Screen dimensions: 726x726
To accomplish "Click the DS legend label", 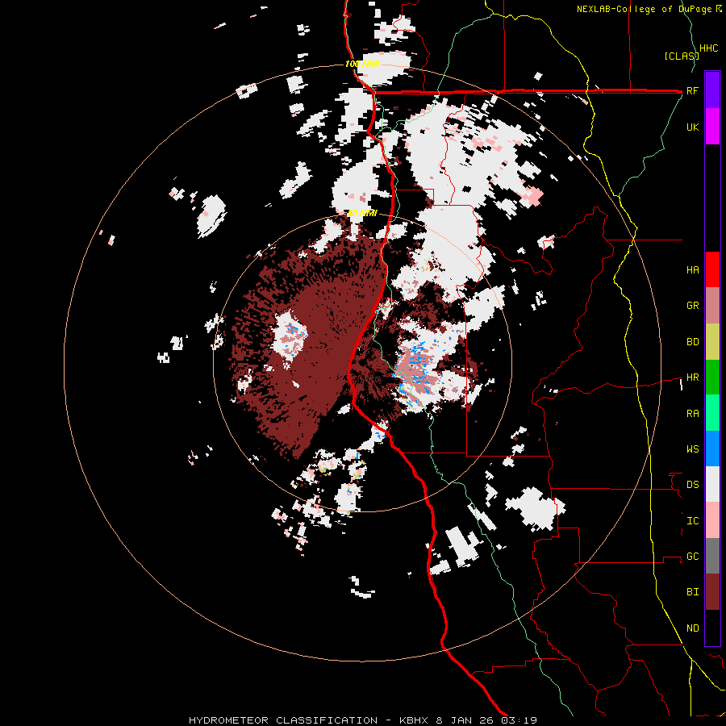I will click(x=692, y=485).
